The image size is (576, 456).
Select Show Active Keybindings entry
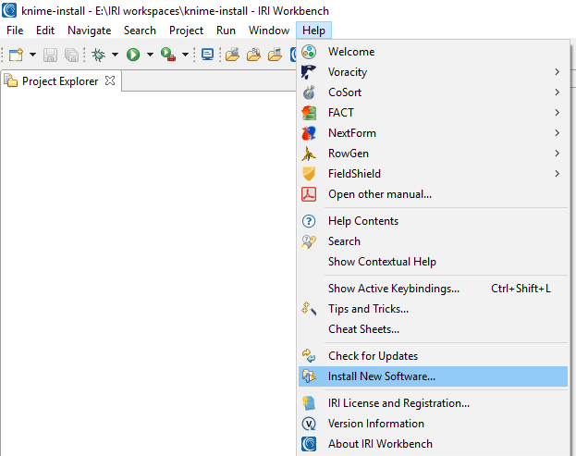point(433,289)
